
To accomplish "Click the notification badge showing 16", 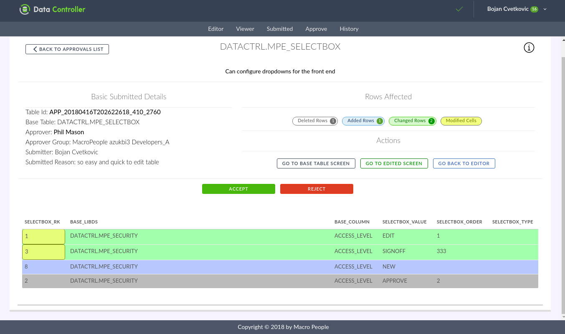I will pos(534,9).
